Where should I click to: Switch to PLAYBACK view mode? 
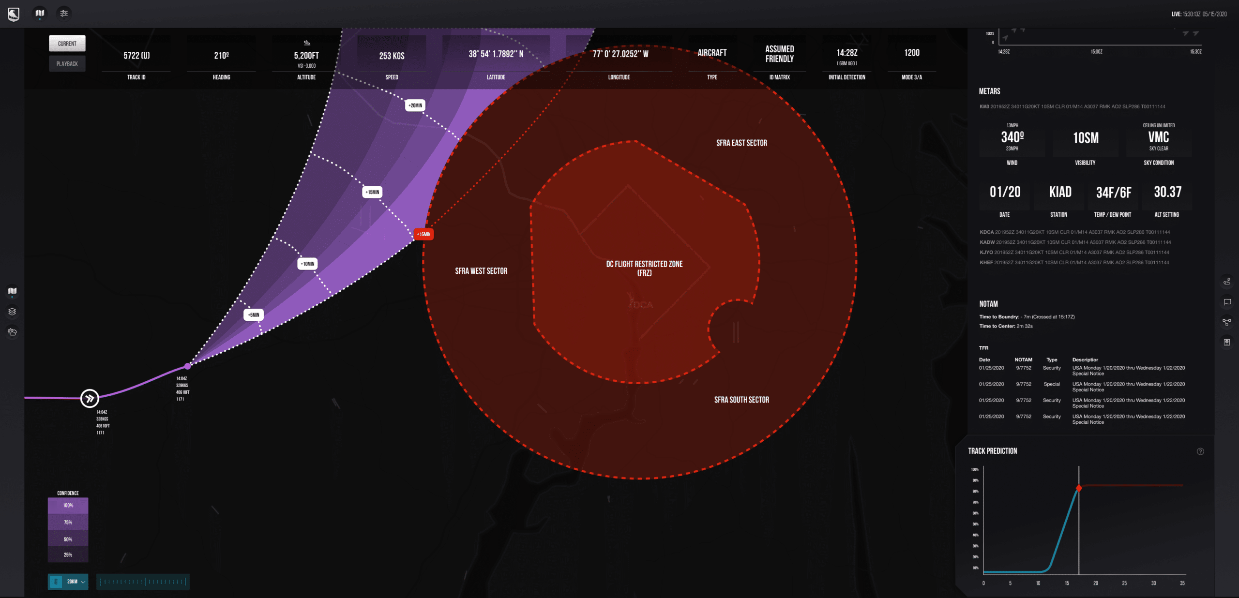pos(67,64)
